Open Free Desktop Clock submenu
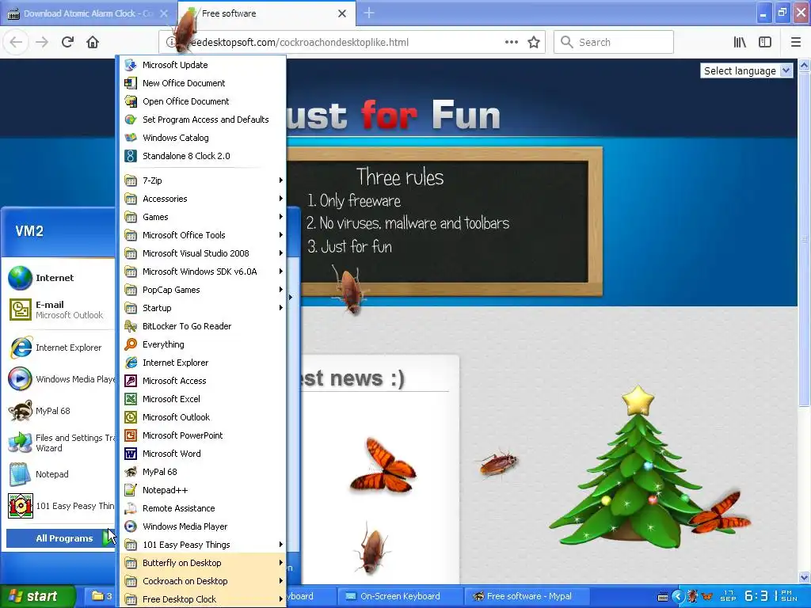This screenshot has width=811, height=608. (202, 599)
